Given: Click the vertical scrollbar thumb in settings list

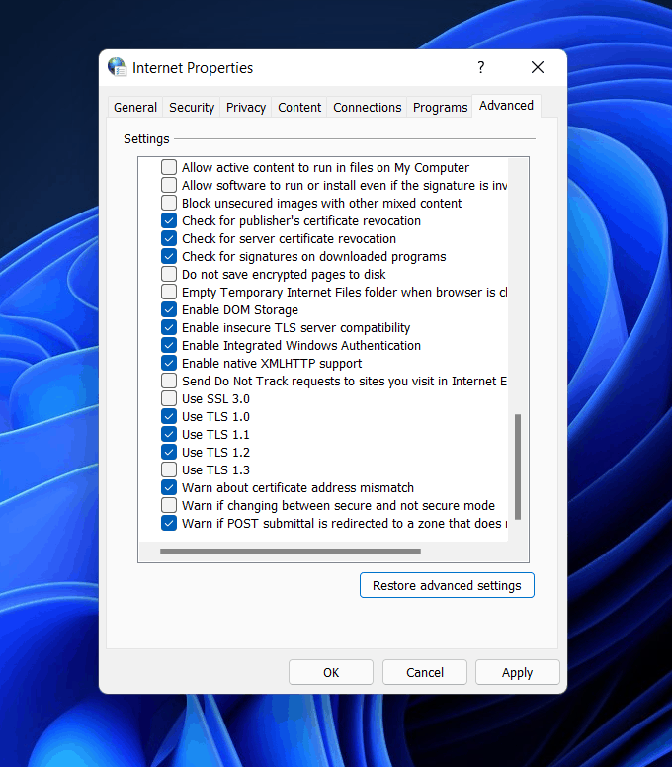Looking at the screenshot, I should coord(518,467).
